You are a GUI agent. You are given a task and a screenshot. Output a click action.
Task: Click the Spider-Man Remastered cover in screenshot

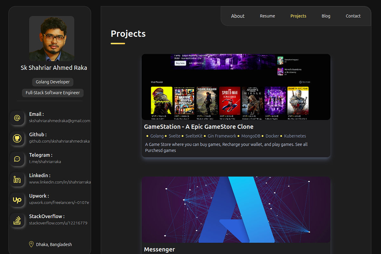point(230,101)
